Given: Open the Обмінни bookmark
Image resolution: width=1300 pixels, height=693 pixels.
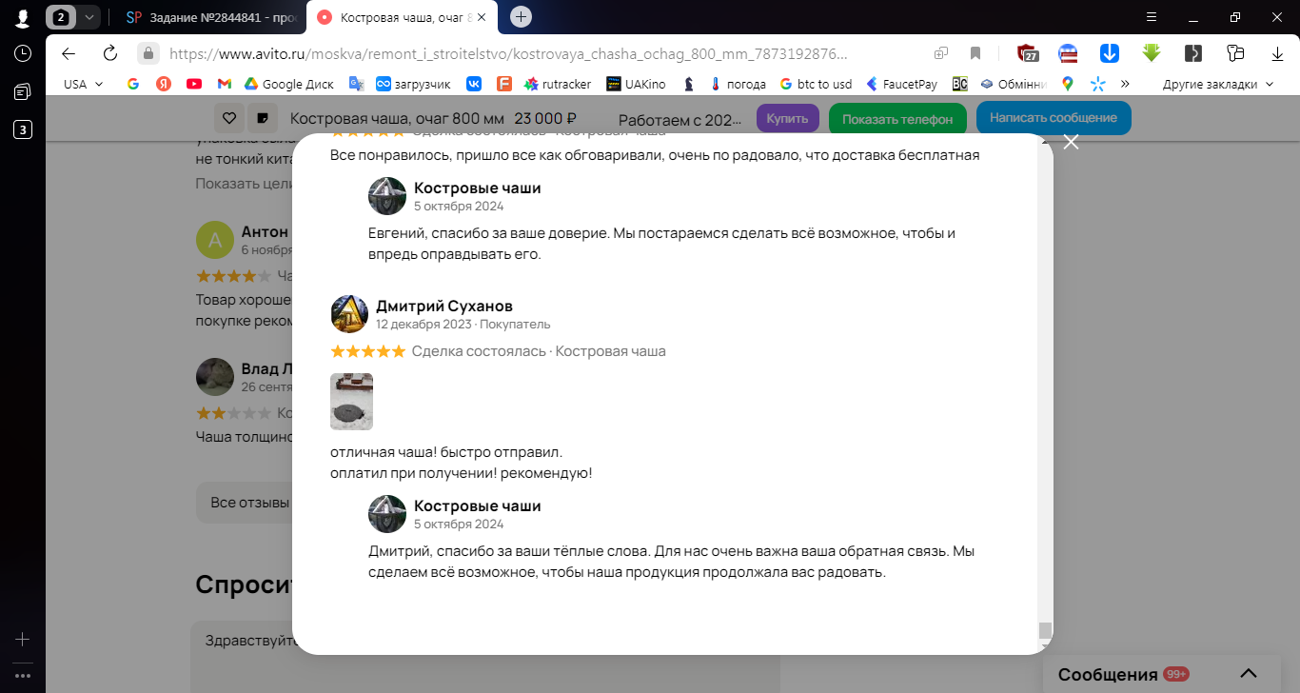Looking at the screenshot, I should point(1014,84).
